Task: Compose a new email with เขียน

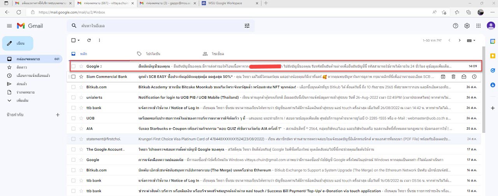Action: tap(18, 43)
